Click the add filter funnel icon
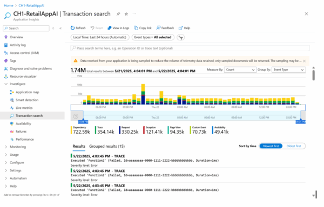The image size is (324, 207). coord(181,38)
